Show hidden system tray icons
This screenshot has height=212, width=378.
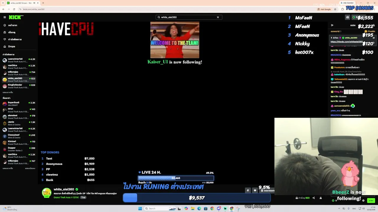(x=339, y=208)
